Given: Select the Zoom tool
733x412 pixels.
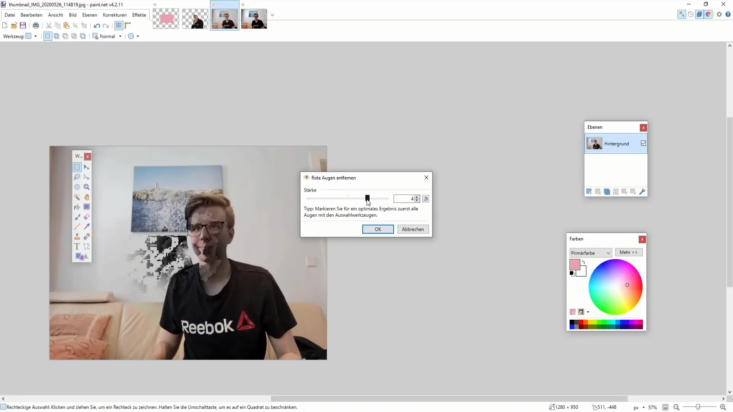Looking at the screenshot, I should pyautogui.click(x=87, y=187).
